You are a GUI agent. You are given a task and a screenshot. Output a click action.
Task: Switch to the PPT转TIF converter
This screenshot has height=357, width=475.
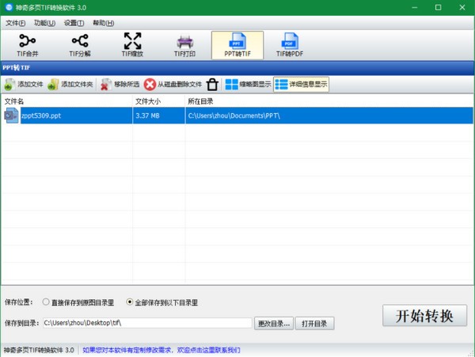click(x=237, y=45)
